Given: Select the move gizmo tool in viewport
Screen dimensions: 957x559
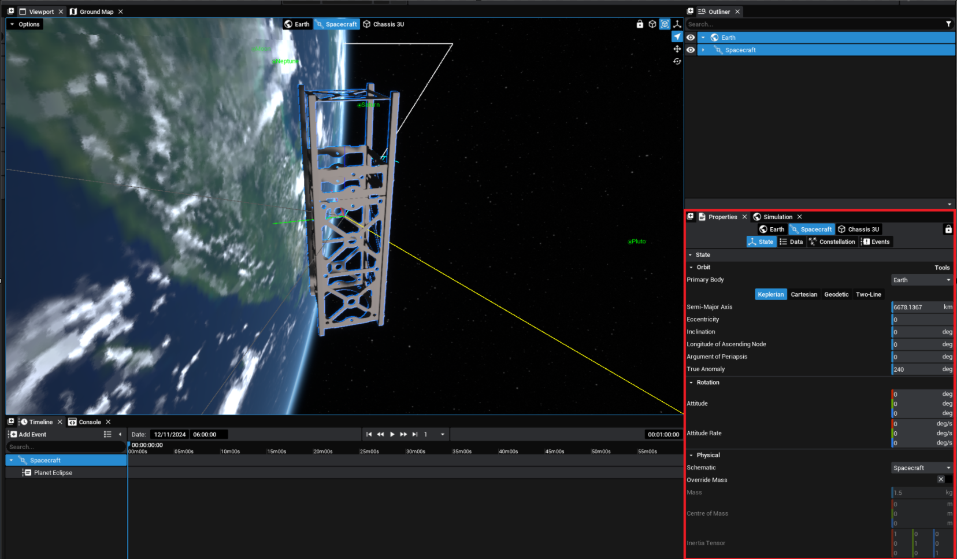Looking at the screenshot, I should (x=677, y=49).
